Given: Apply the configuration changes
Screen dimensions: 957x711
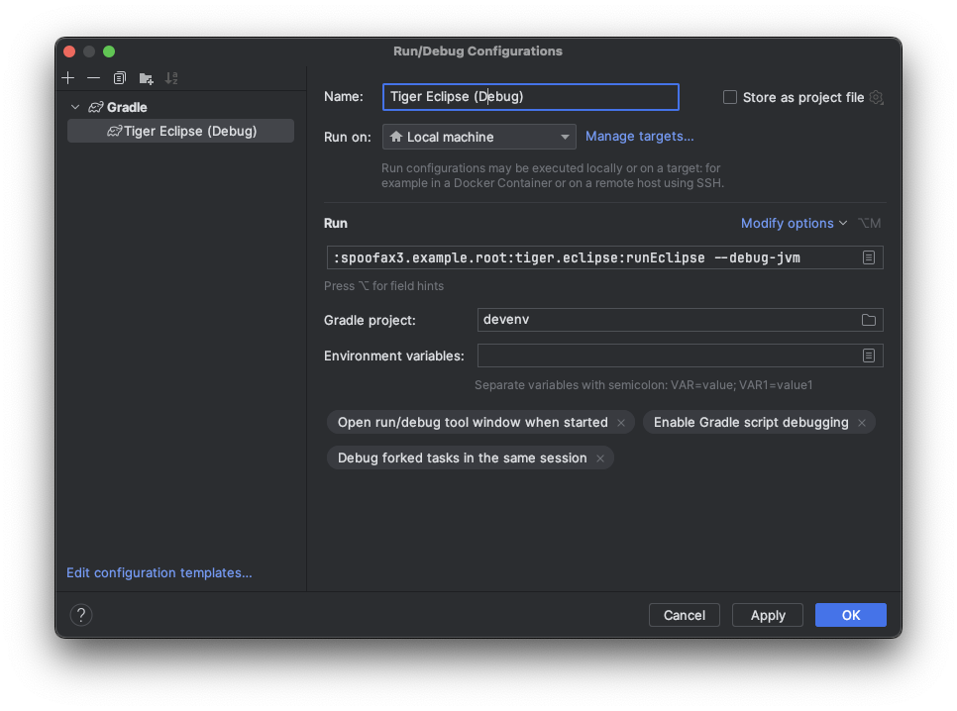Looking at the screenshot, I should pyautogui.click(x=768, y=615).
